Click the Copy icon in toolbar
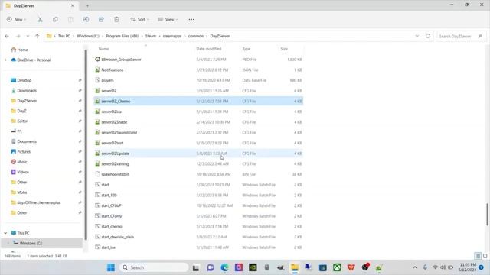 point(55,19)
